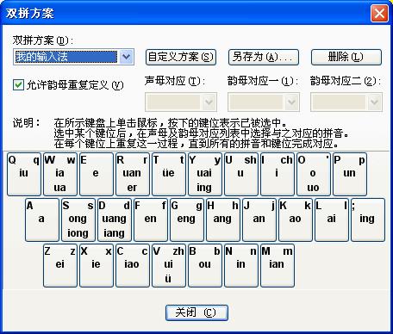Select the M key with ian
Screen dimensions: 393x334
278,265
